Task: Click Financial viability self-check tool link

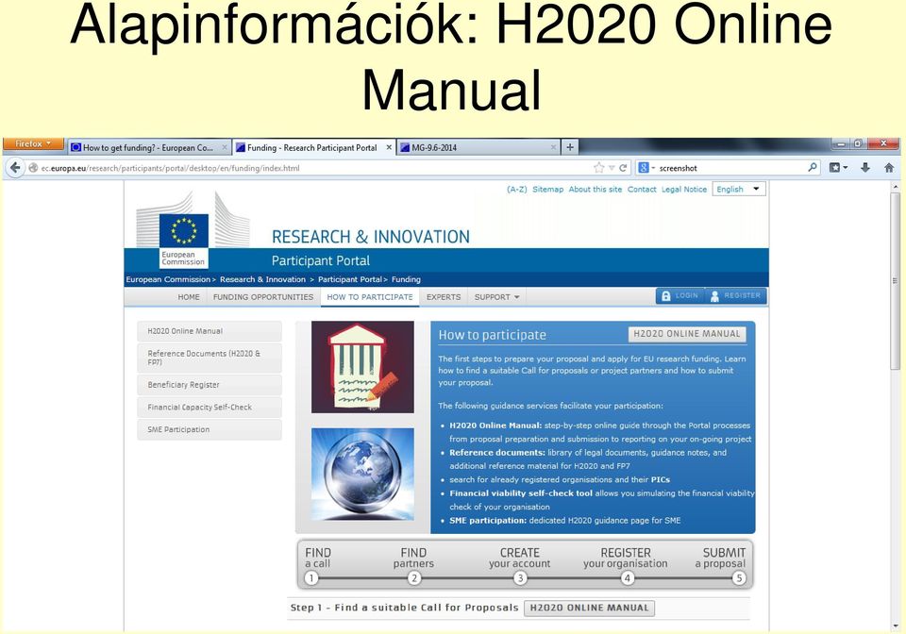Action: click(x=521, y=493)
